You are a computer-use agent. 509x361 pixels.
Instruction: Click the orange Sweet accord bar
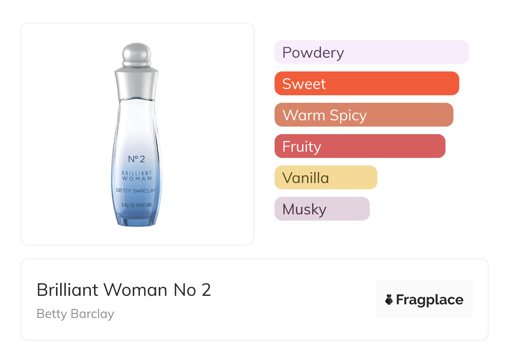pos(366,84)
